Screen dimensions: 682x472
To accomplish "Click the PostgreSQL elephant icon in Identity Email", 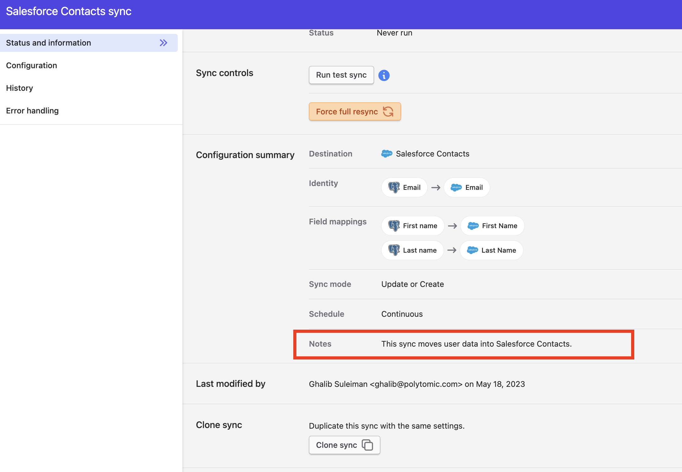I will [394, 188].
